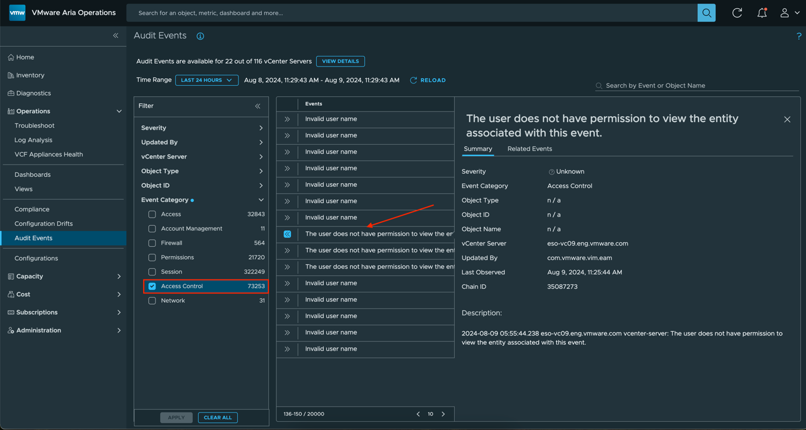Switch to the Summary tab
This screenshot has width=806, height=430.
[x=478, y=149]
